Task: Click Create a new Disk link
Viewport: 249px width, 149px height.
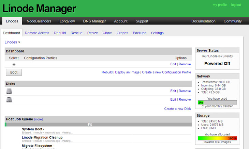Action: [x=177, y=109]
